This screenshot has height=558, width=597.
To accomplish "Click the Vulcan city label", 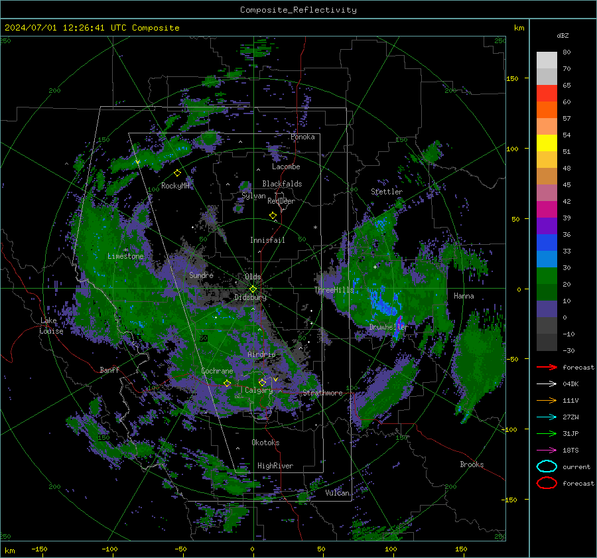I will (x=338, y=493).
